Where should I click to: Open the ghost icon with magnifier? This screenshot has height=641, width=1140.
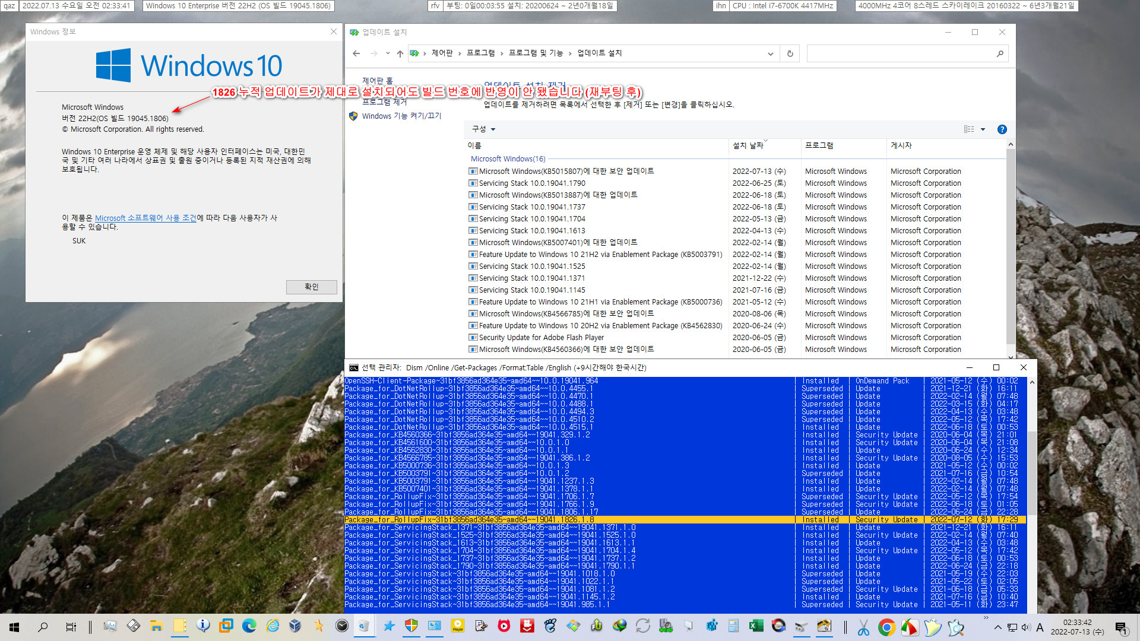[x=955, y=627]
